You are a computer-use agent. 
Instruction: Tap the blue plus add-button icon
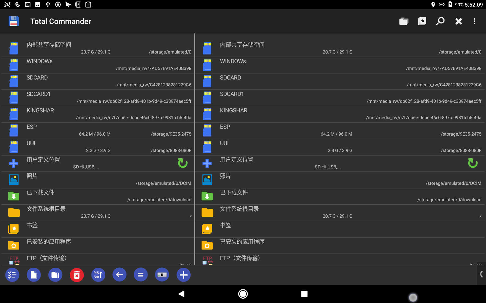point(184,275)
